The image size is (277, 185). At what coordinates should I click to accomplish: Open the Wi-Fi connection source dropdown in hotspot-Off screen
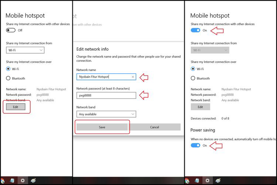pos(25,50)
